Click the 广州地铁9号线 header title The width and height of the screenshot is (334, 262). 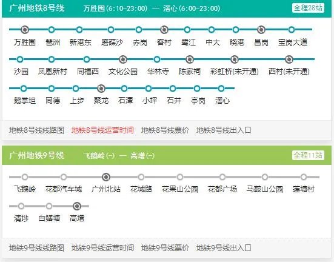point(36,155)
